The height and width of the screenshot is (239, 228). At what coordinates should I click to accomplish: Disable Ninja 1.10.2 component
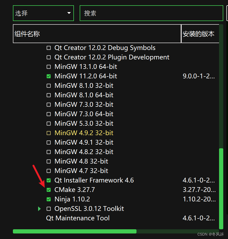pyautogui.click(x=49, y=199)
